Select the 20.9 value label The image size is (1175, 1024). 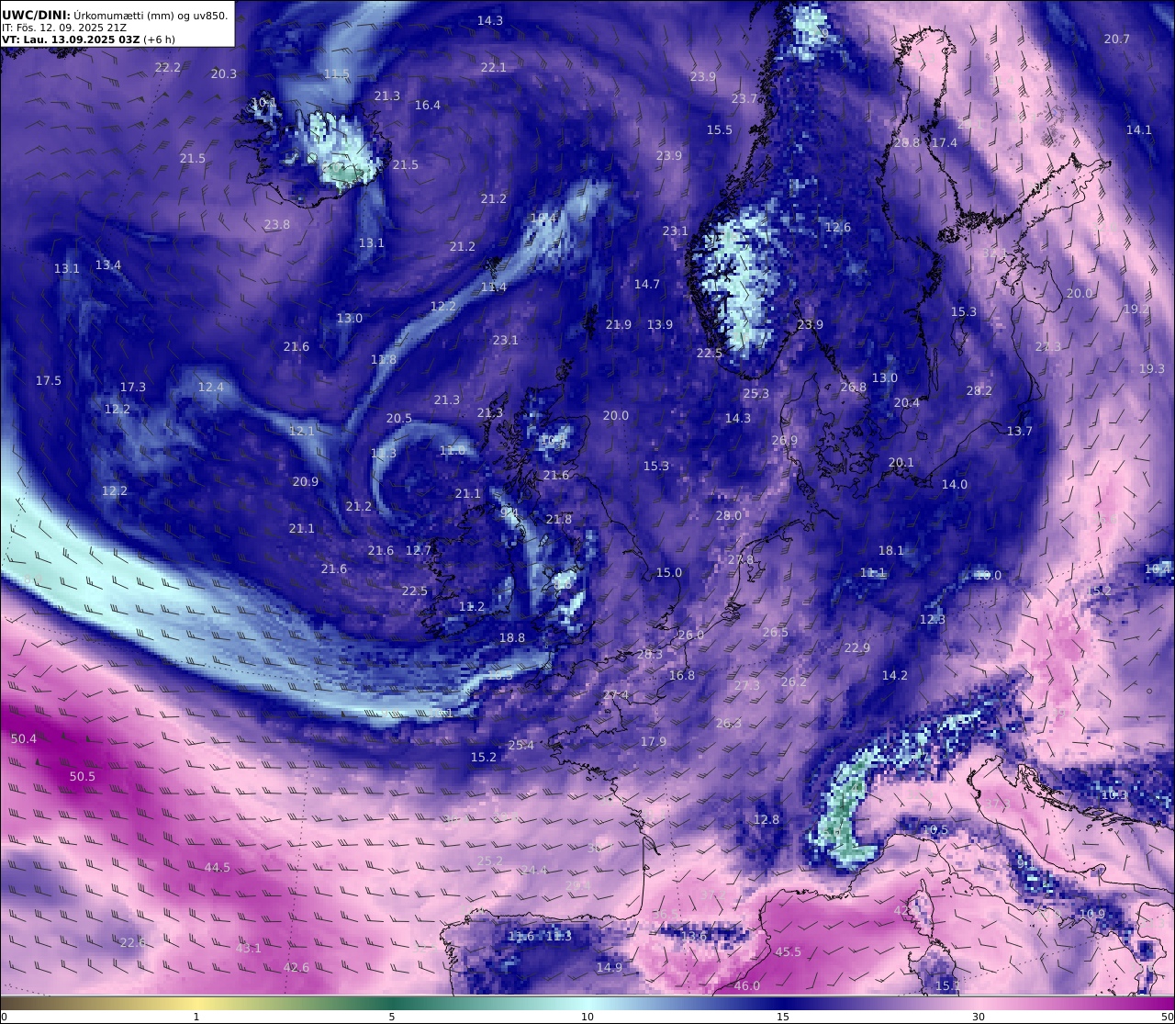point(305,481)
